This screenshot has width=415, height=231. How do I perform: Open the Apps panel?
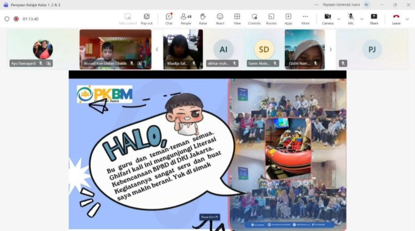[x=288, y=18]
